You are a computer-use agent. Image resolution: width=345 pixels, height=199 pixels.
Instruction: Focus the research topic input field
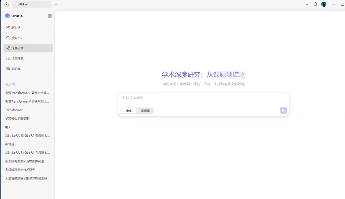coord(203,98)
